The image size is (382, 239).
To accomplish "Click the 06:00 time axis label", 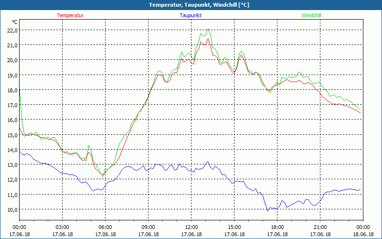I will click(105, 228).
